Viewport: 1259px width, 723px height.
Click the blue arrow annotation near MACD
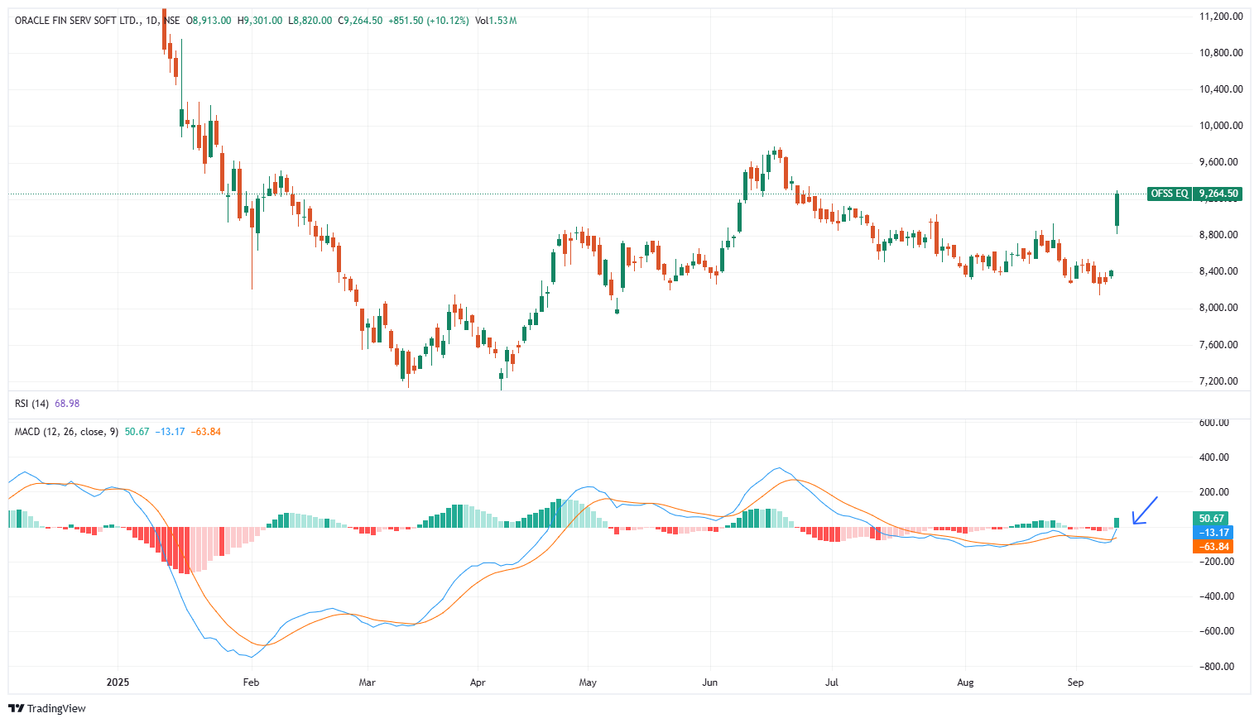click(x=1144, y=510)
